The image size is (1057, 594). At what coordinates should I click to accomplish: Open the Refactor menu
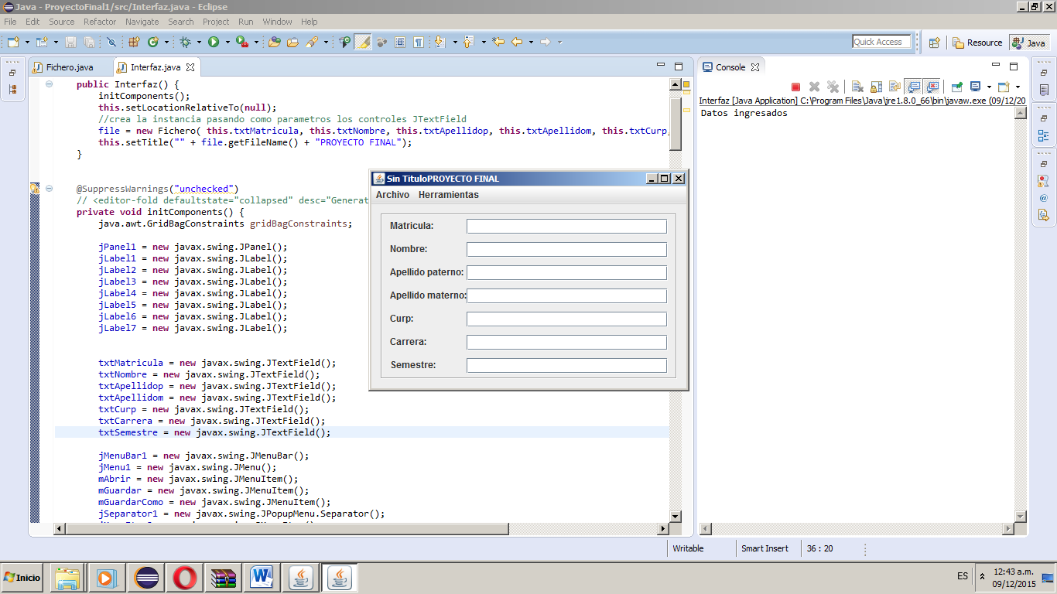click(x=99, y=22)
